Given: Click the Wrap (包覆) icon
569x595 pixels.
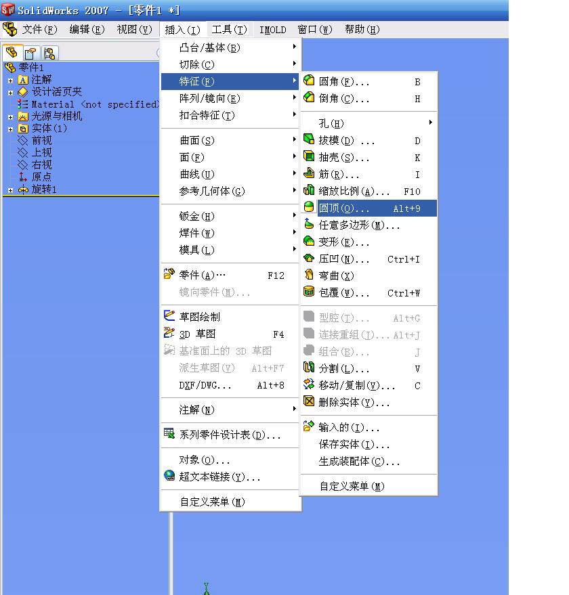Looking at the screenshot, I should (x=309, y=292).
